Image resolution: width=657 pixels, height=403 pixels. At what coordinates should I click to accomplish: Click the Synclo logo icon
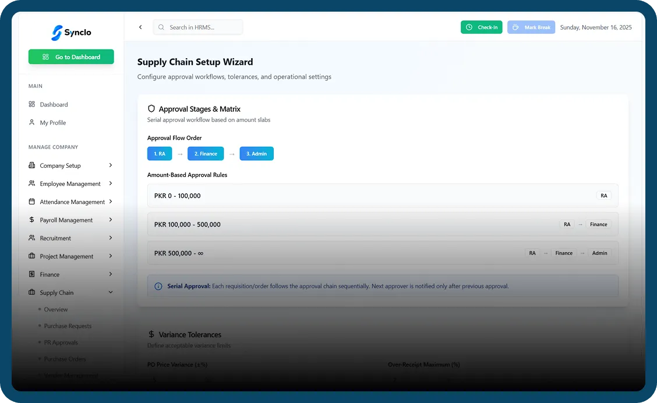point(56,33)
